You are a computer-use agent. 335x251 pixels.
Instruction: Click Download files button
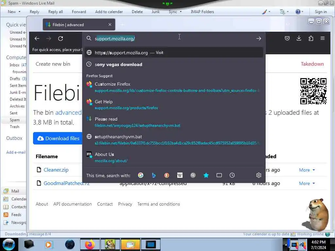(58, 138)
